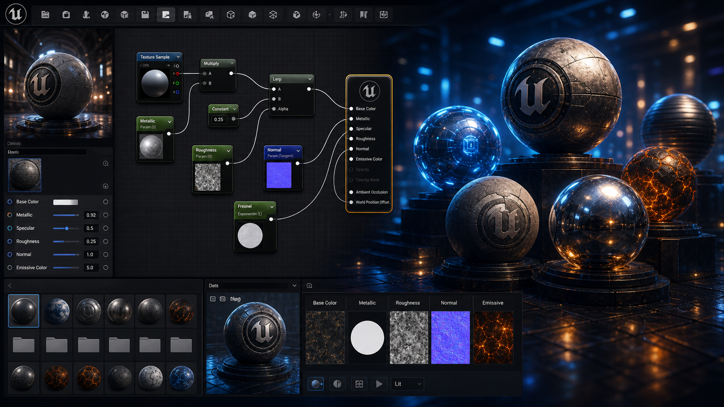The width and height of the screenshot is (724, 407).
Task: Click the magnifier icon beside material thumbnail
Action: (106, 163)
